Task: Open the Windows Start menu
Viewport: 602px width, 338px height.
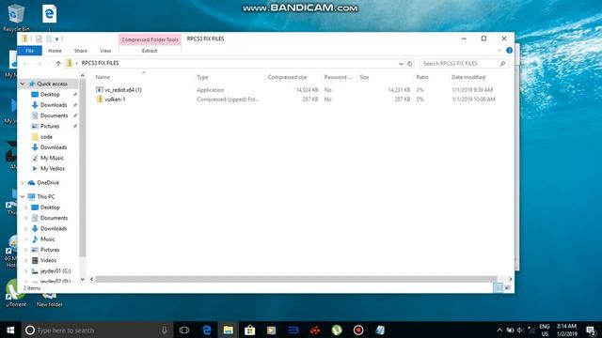Action: click(x=10, y=330)
